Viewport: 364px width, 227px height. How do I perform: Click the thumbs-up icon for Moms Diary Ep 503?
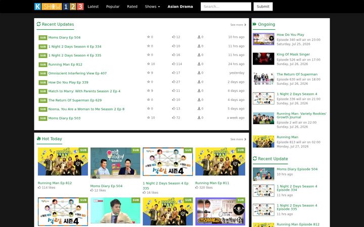tap(173, 118)
